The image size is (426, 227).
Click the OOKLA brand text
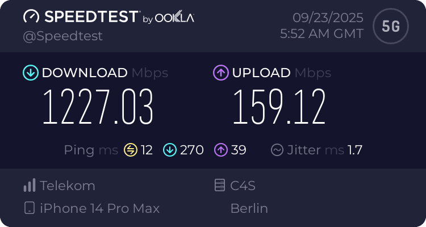(x=175, y=18)
